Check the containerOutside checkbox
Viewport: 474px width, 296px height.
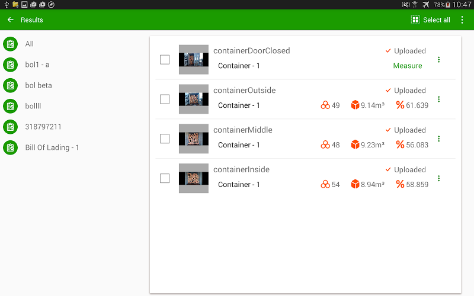(165, 99)
